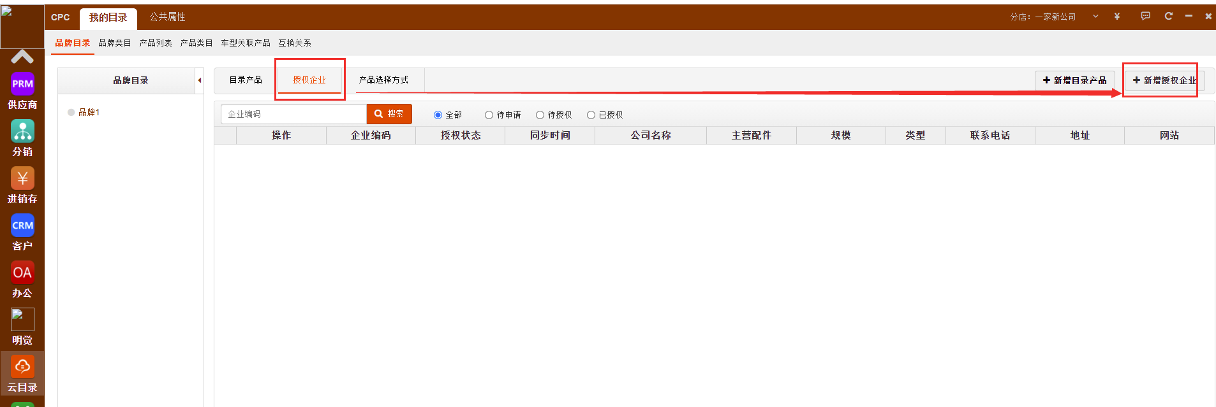Expand the branch store dropdown arrow
This screenshot has width=1216, height=407.
1095,17
